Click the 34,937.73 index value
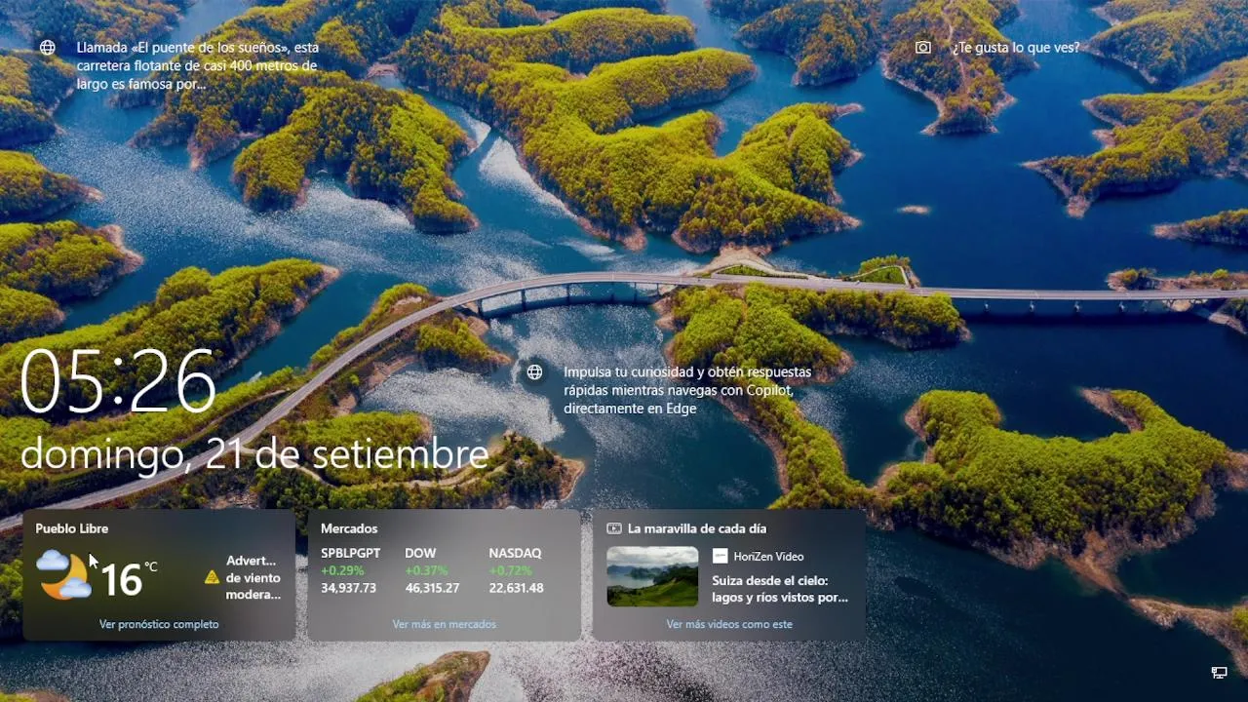 348,588
